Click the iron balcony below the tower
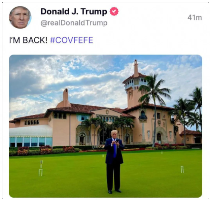 (x=143, y=117)
